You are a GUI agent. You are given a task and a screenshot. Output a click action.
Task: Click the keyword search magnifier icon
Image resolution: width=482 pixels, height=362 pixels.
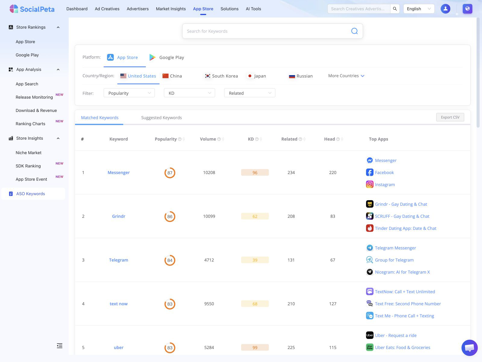(354, 31)
